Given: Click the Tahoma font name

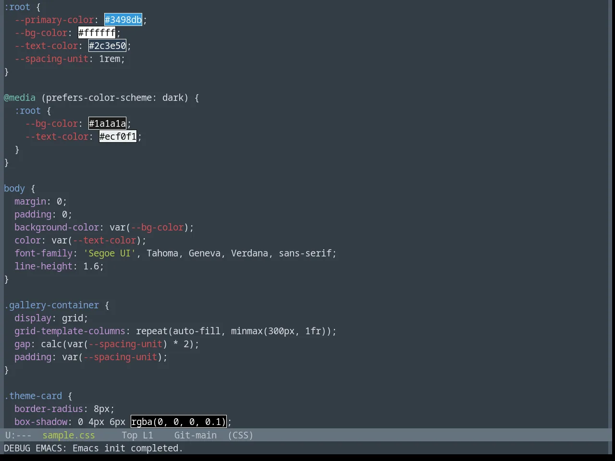Looking at the screenshot, I should click(x=162, y=253).
